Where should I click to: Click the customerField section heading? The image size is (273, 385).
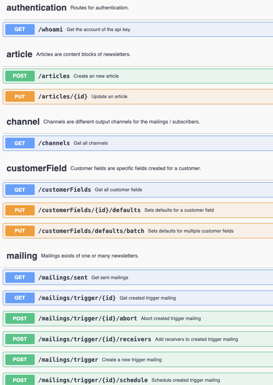[37, 168]
